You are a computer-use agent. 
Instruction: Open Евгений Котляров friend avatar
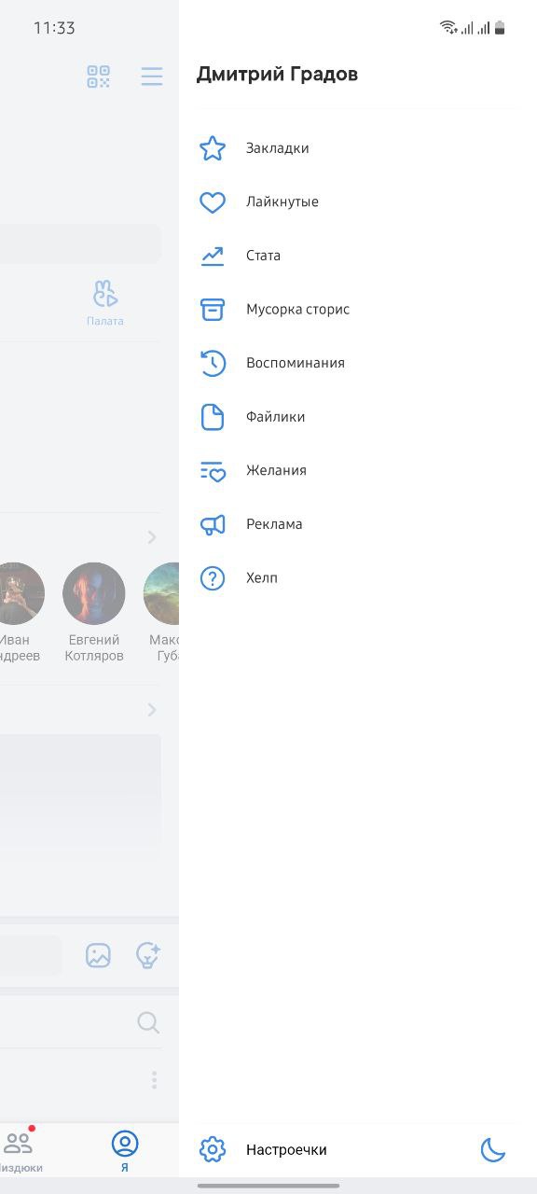(93, 593)
